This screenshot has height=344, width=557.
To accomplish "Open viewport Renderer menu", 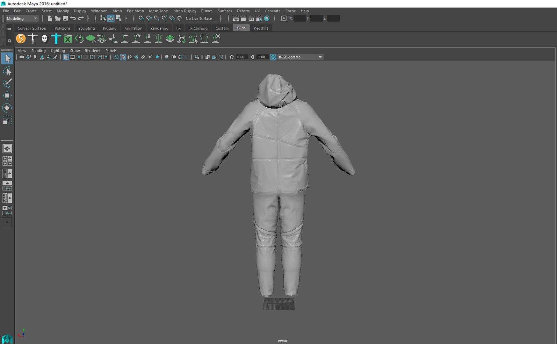I will [x=92, y=51].
